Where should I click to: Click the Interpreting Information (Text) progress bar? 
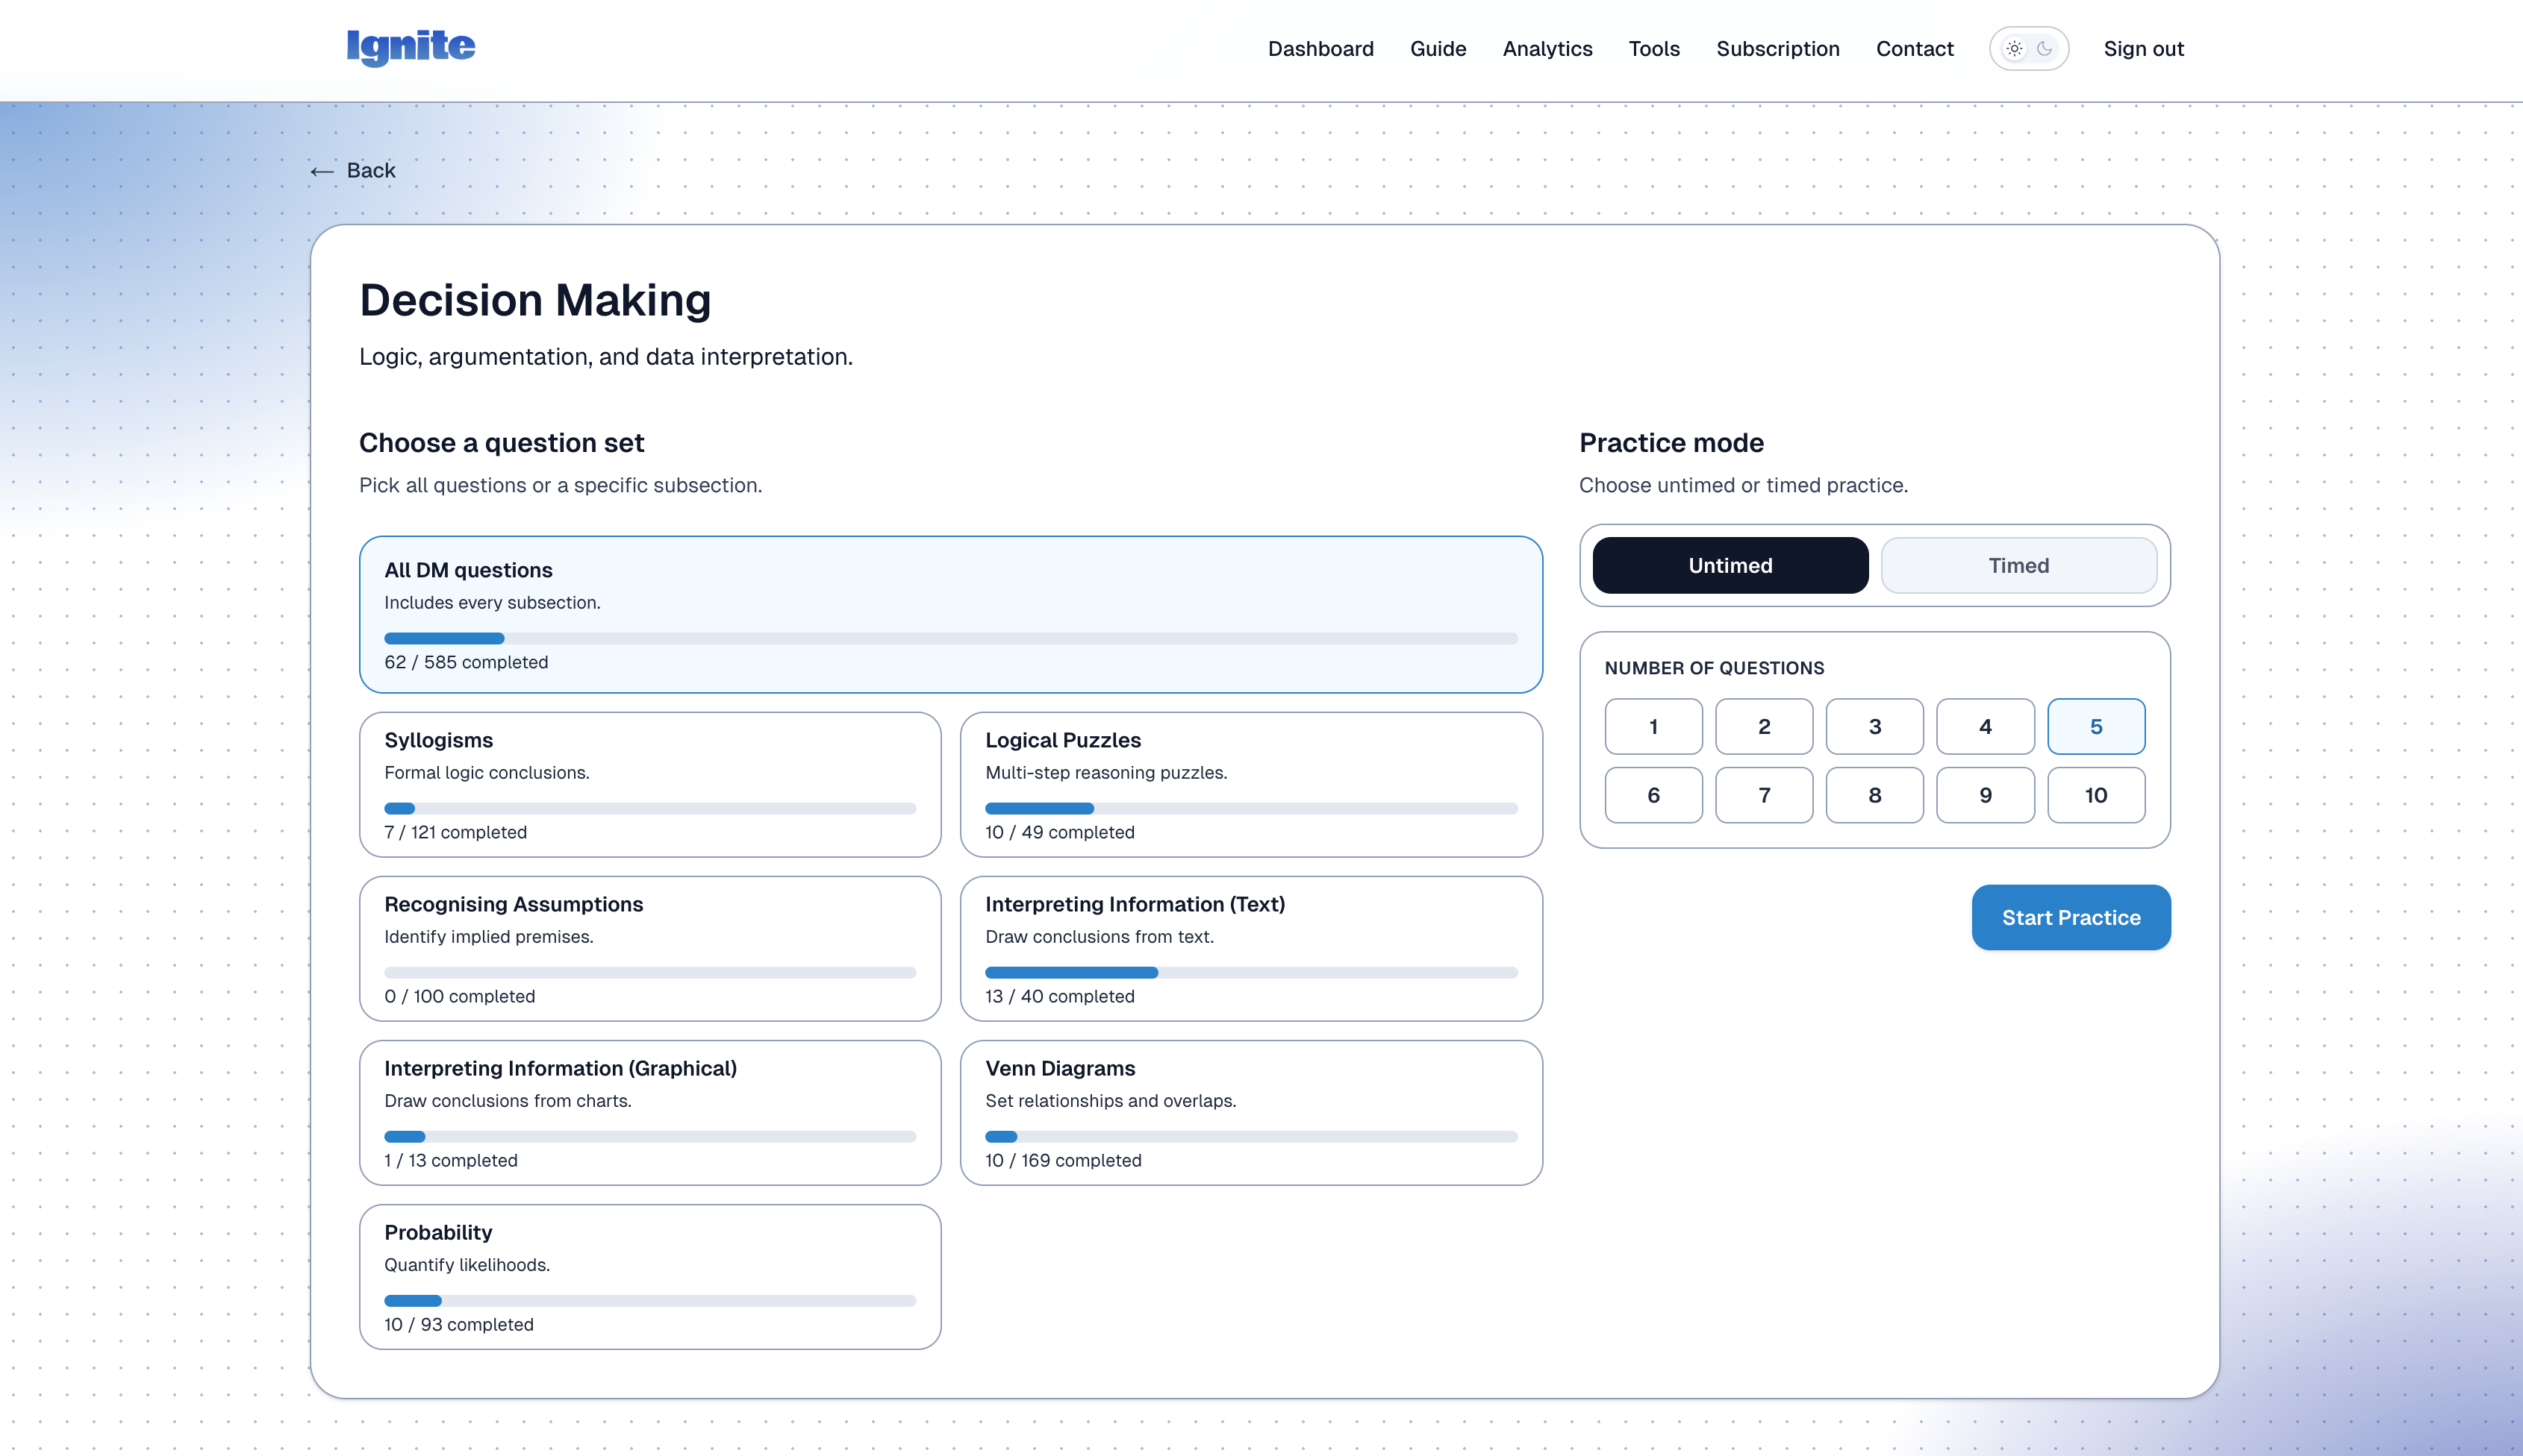pyautogui.click(x=1250, y=972)
